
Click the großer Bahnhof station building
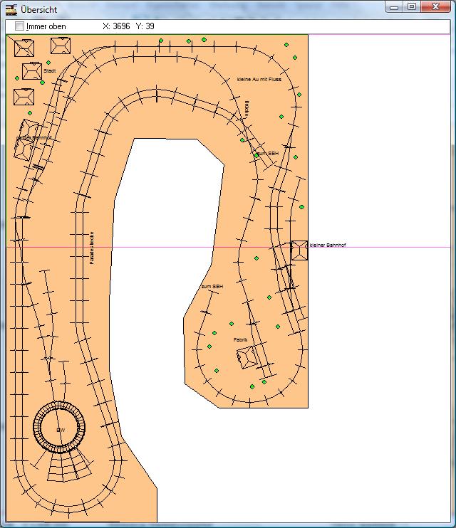pos(25,144)
